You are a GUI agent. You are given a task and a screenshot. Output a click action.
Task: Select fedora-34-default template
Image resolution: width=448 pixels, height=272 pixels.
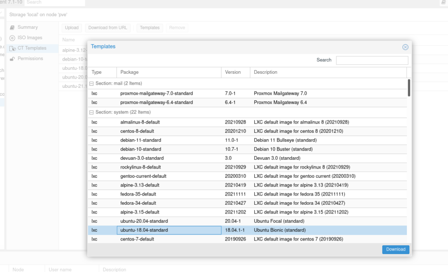(248, 203)
